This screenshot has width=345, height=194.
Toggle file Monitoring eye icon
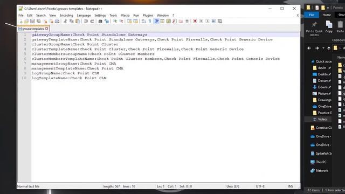(x=187, y=21)
